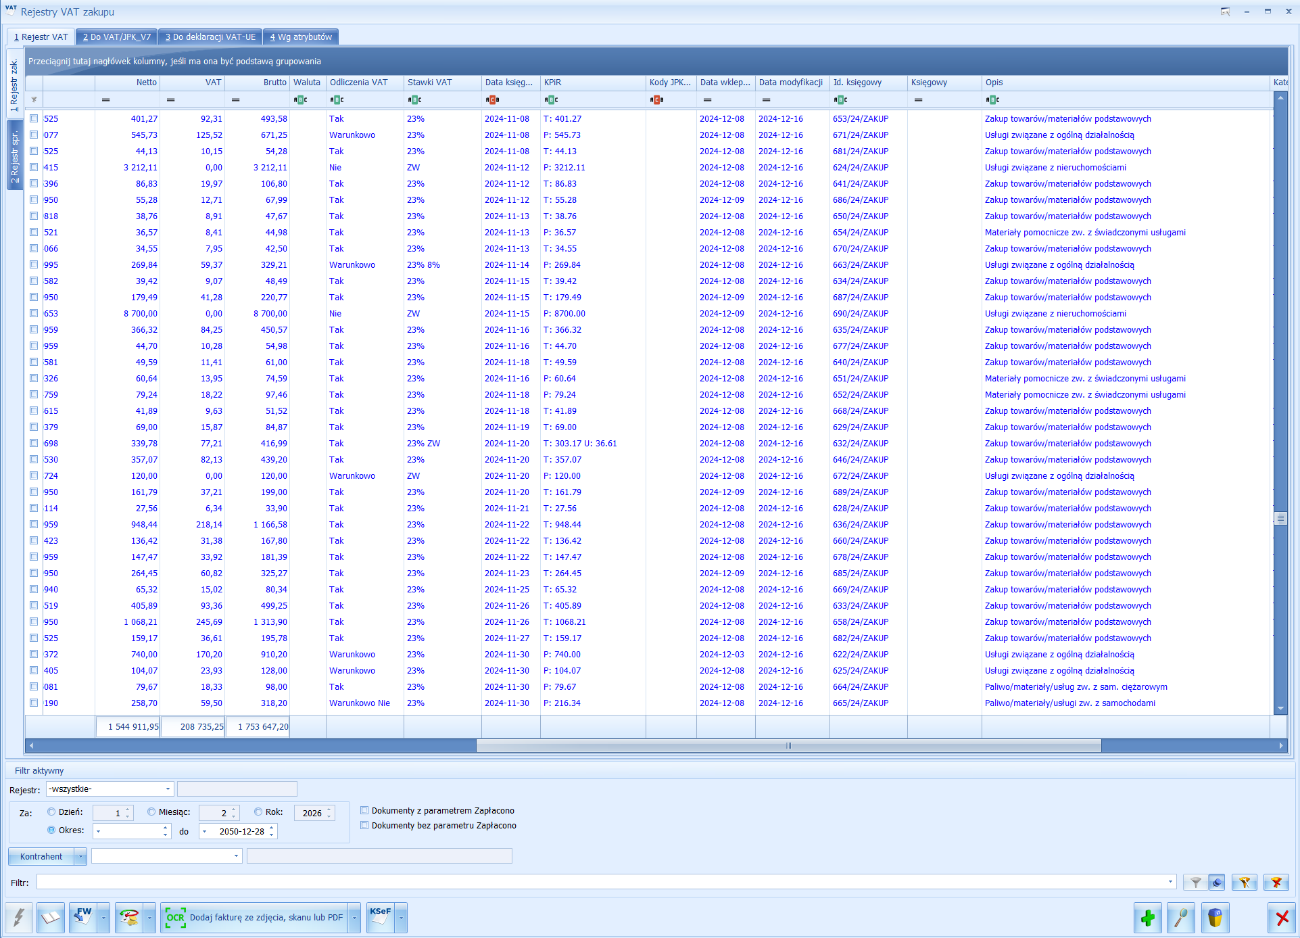This screenshot has width=1300, height=938.
Task: Open the dropdown arrow next to Kontrahent button
Action: (80, 856)
